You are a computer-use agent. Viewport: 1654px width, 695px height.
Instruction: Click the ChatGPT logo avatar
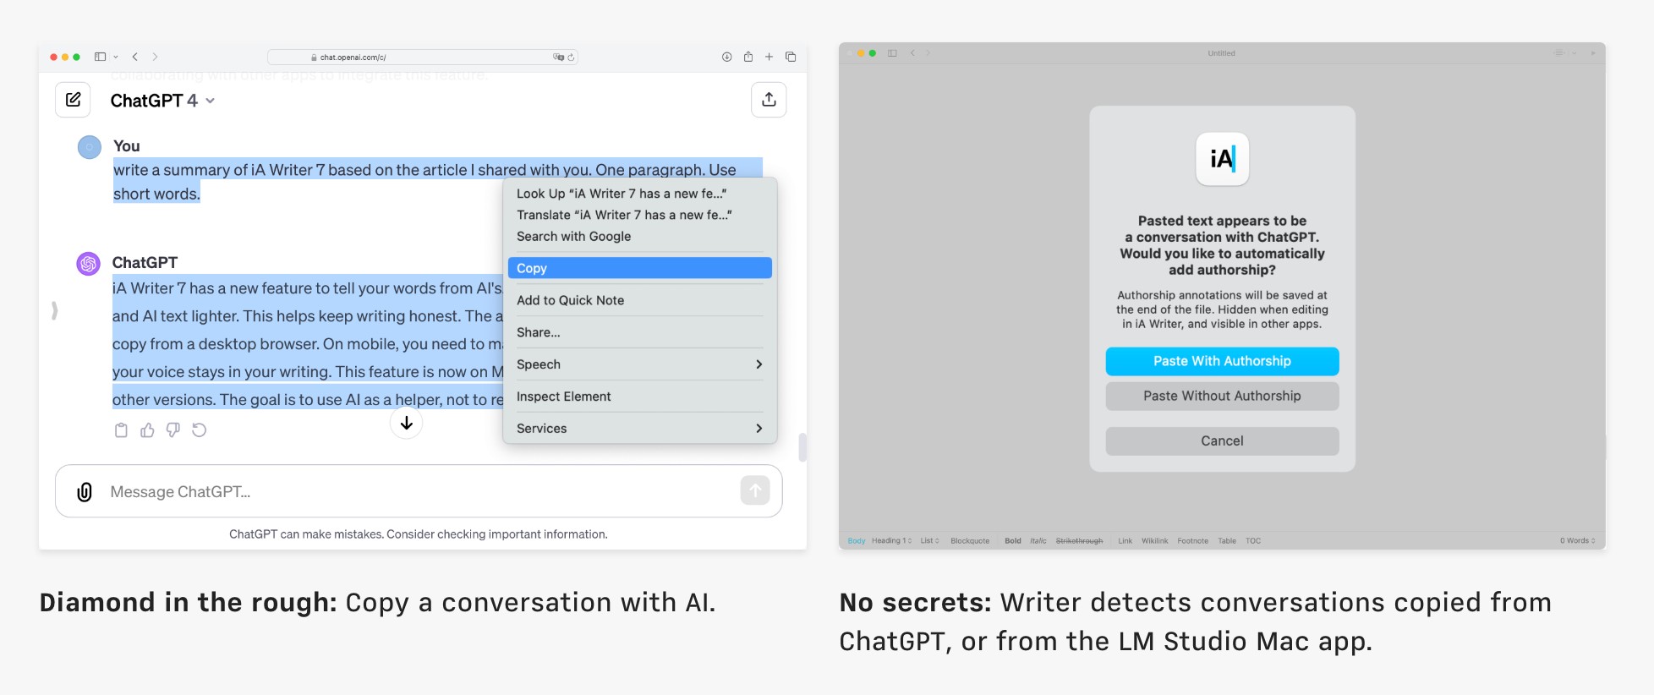point(89,264)
